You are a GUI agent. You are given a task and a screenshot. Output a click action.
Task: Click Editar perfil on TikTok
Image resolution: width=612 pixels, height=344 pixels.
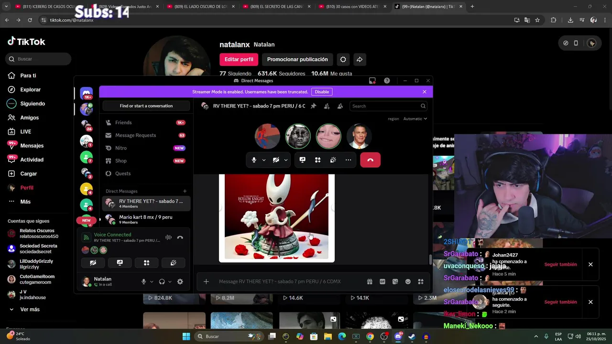pos(239,59)
